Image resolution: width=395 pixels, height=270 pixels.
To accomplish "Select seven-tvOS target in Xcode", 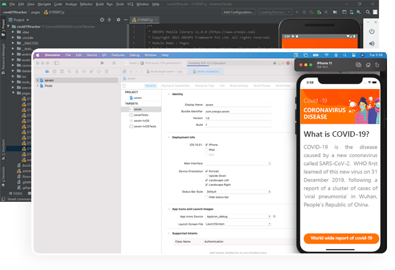I will pyautogui.click(x=141, y=121).
